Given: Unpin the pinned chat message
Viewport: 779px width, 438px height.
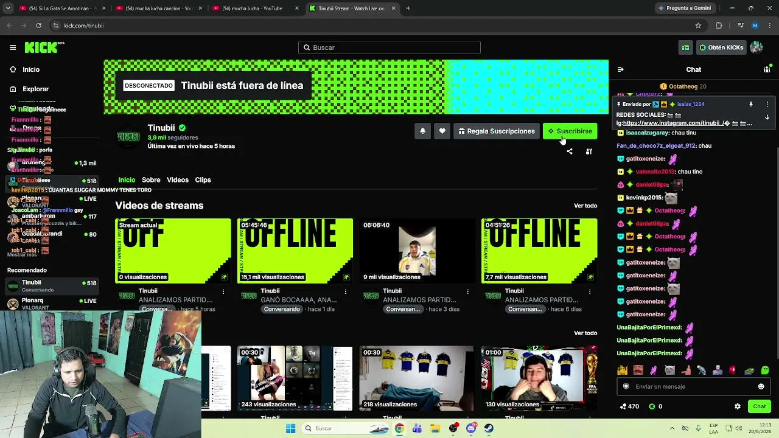Looking at the screenshot, I should pyautogui.click(x=751, y=104).
